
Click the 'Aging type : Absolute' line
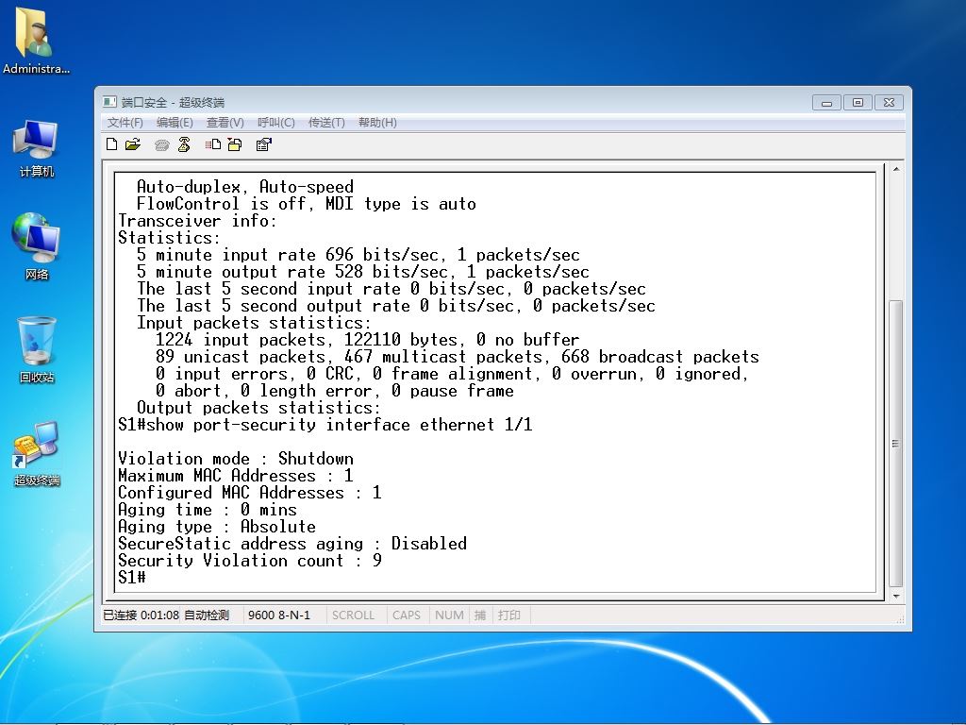pyautogui.click(x=217, y=527)
